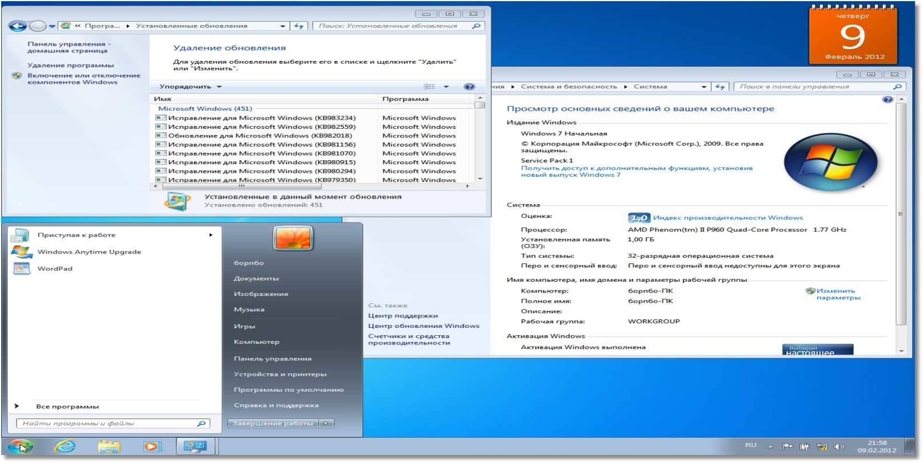This screenshot has width=923, height=463.
Task: Open help in the Installed Updates toolbar
Action: 469,87
